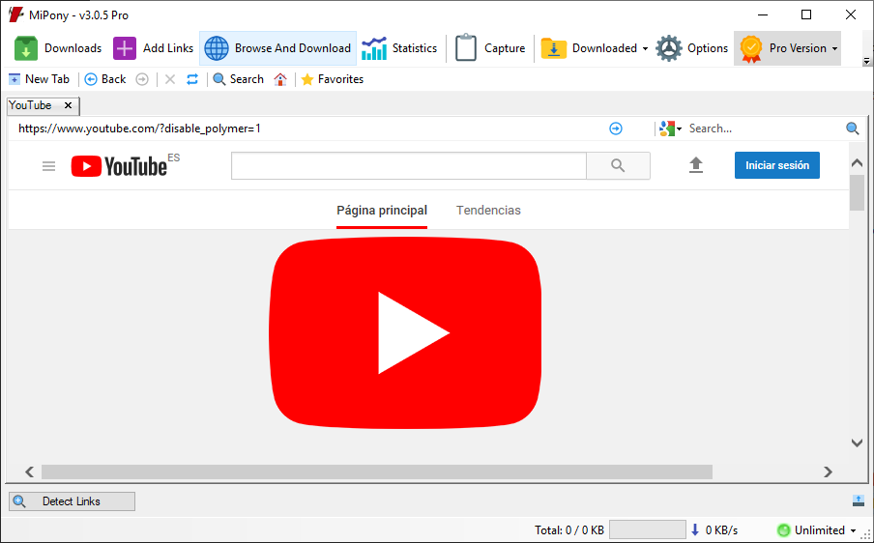Click the Go arrow beside the address
This screenshot has height=543, width=874.
tap(615, 129)
